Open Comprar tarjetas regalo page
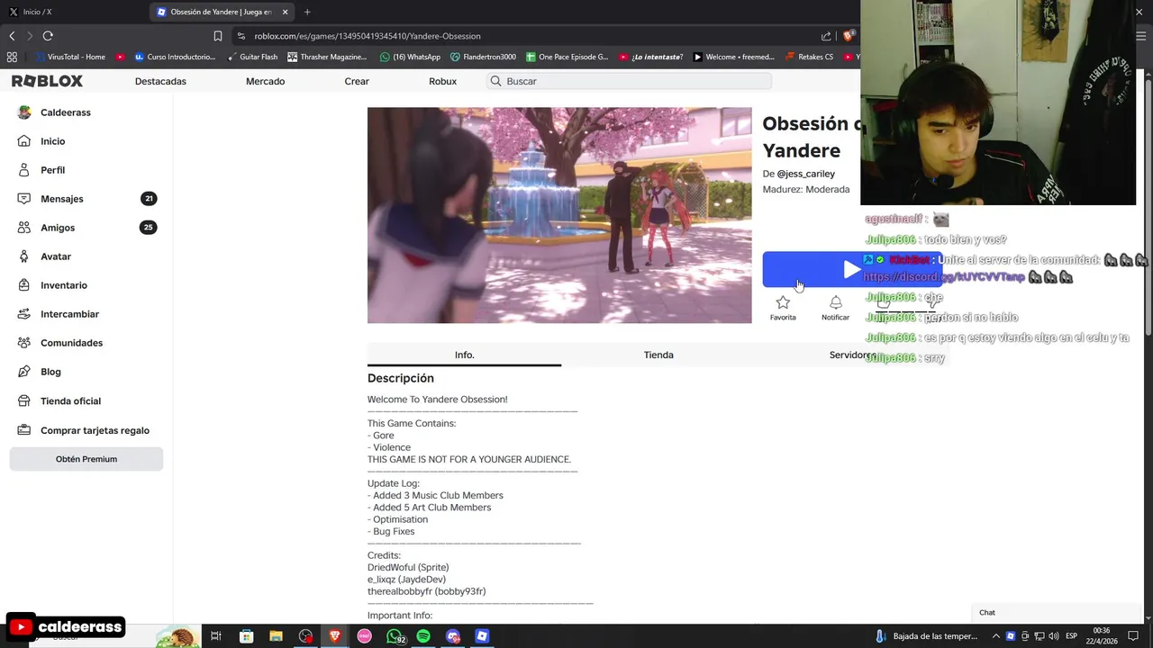 pos(95,430)
